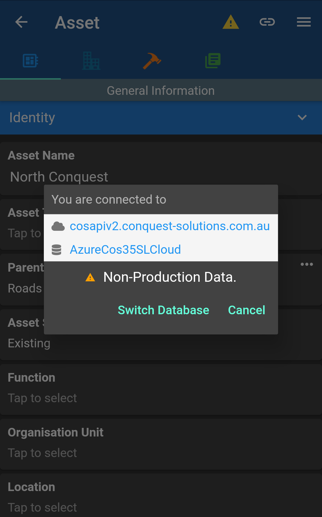Open cosapiv2.conquest-solutions.com.au link
Screen dimensions: 322x517
pyautogui.click(x=170, y=226)
